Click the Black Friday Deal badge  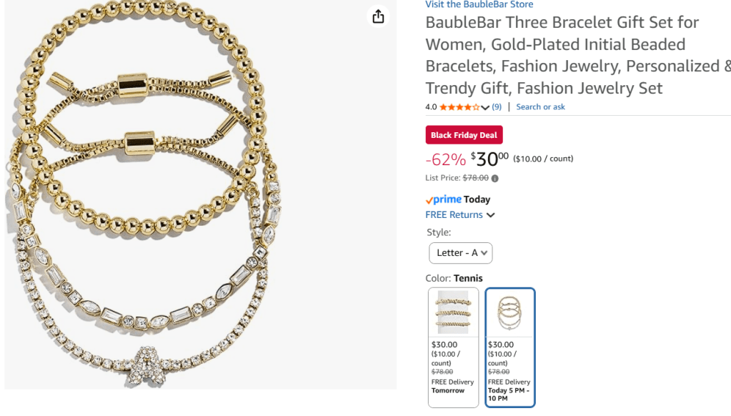pos(464,135)
